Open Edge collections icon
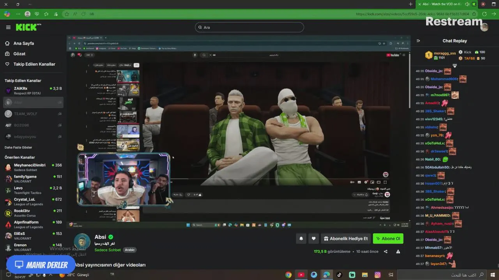 (56, 14)
